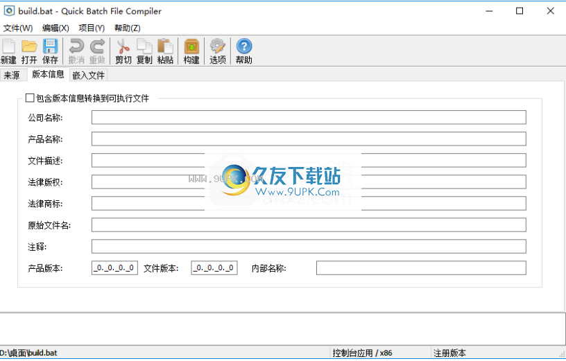Click the 法律版权 text field
Image resolution: width=566 pixels, height=361 pixels.
click(x=309, y=182)
